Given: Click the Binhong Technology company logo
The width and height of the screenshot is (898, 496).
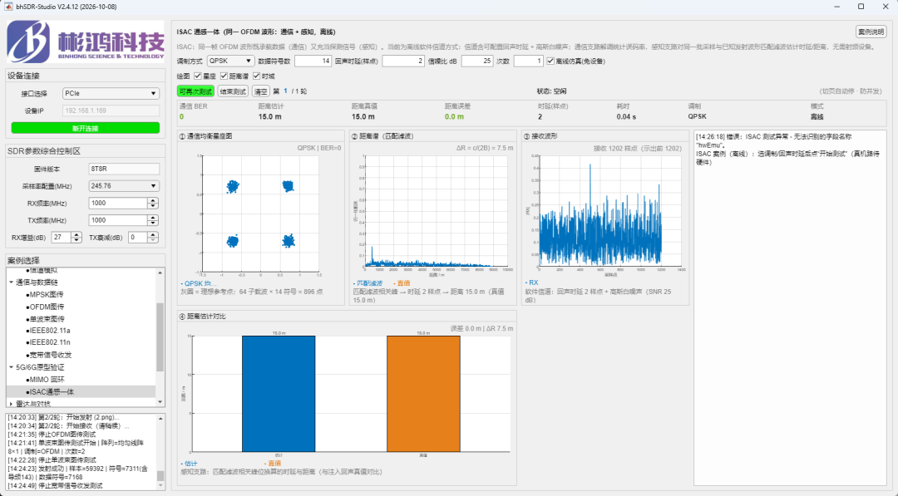Looking at the screenshot, I should [x=86, y=42].
